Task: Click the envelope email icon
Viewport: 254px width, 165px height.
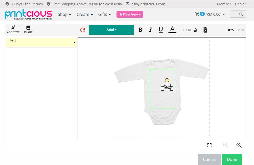Action: point(128,4)
